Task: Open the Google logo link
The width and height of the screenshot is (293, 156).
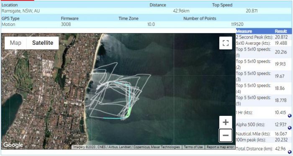Action: click(x=13, y=145)
